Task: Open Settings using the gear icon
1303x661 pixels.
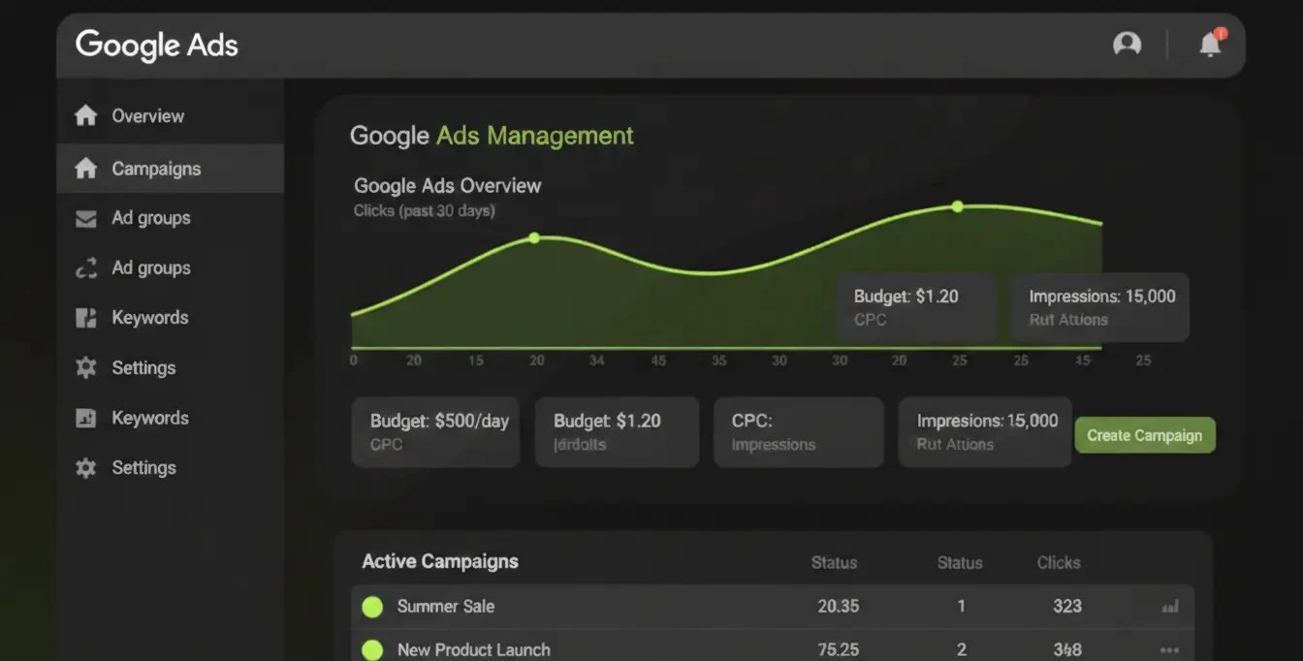Action: (x=86, y=367)
